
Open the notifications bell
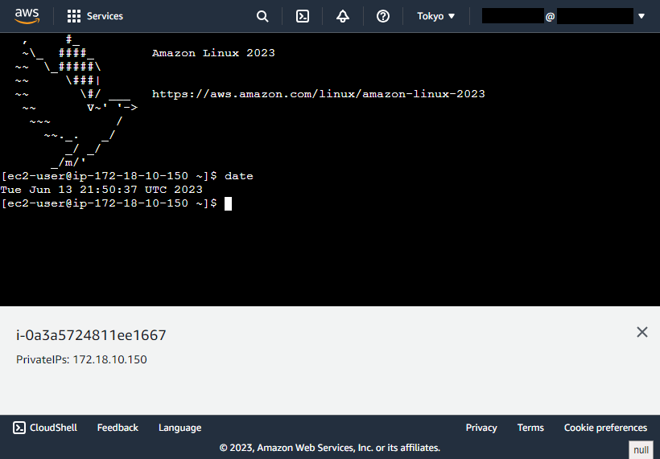pos(343,16)
